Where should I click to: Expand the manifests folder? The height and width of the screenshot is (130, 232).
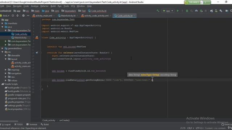(x=3, y=23)
